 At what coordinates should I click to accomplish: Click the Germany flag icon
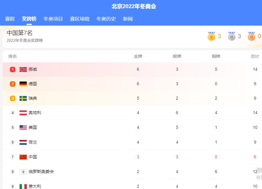click(x=23, y=84)
